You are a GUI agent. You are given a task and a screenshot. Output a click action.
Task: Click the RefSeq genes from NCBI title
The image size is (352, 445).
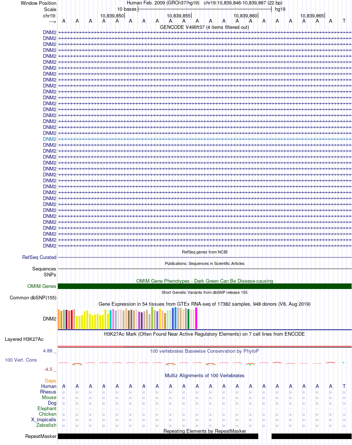(x=205, y=252)
